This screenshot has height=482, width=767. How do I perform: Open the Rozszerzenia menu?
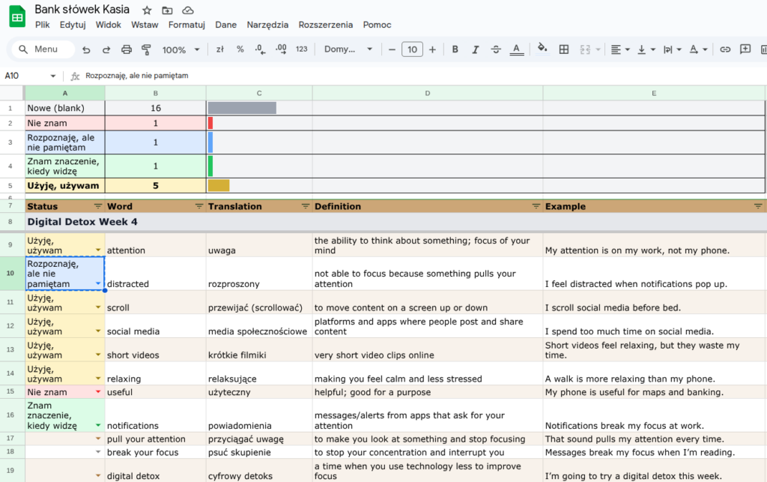325,25
